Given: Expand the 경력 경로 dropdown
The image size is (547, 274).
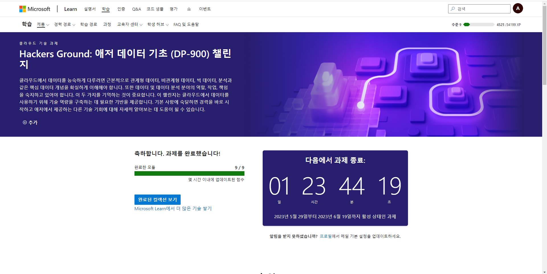Looking at the screenshot, I should tap(64, 24).
